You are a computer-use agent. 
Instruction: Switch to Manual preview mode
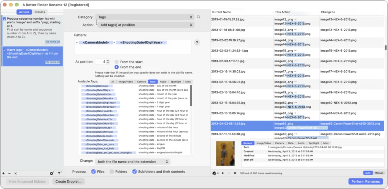click(x=378, y=173)
